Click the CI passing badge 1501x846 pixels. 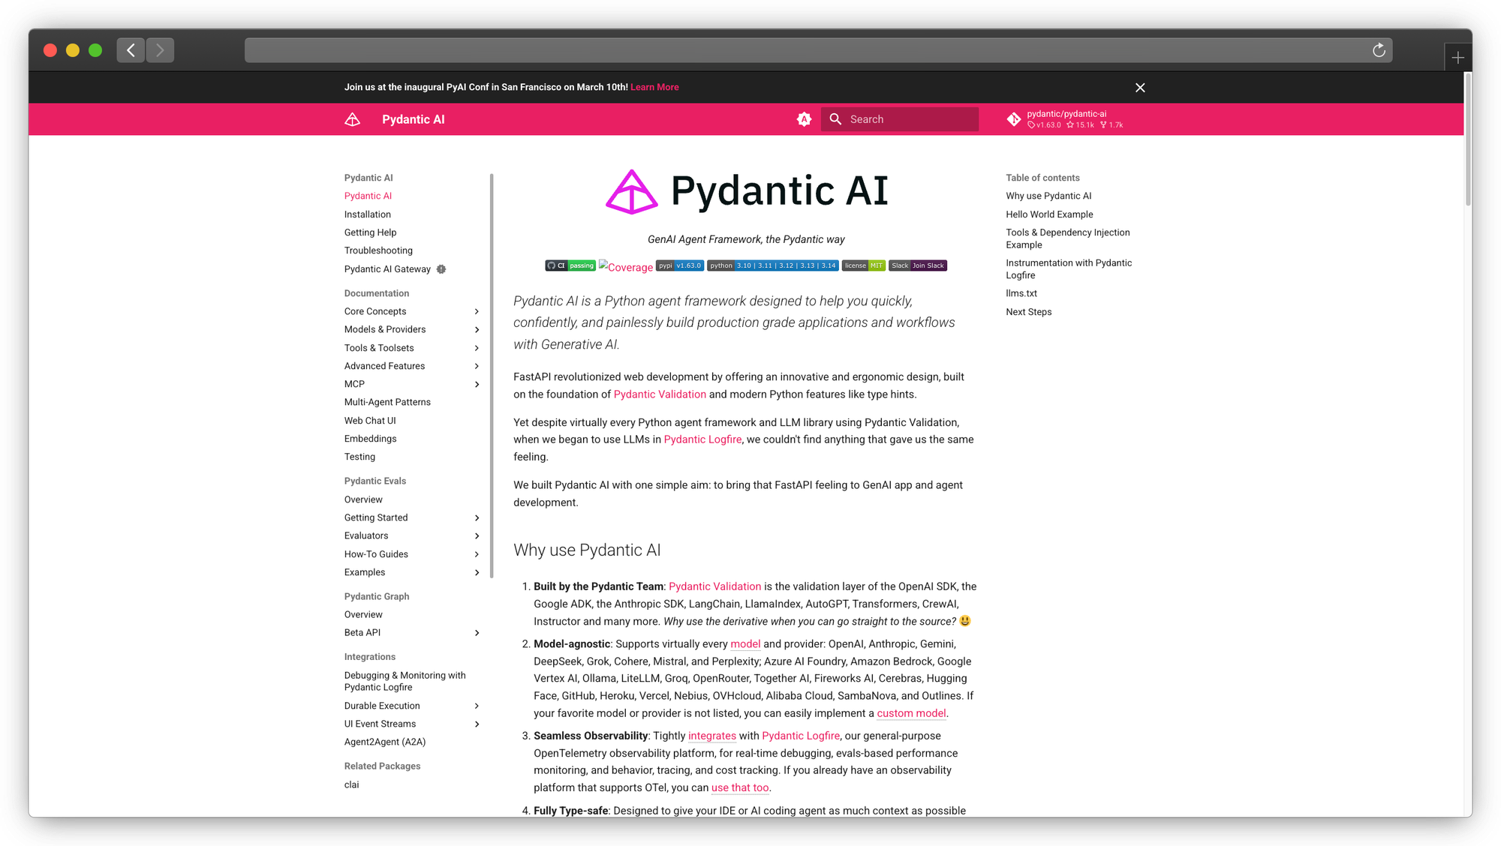[x=570, y=265]
